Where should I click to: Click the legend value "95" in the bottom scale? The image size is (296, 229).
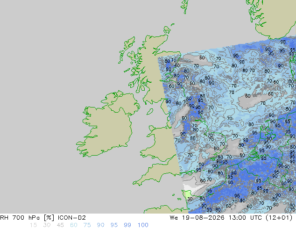click(x=114, y=225)
